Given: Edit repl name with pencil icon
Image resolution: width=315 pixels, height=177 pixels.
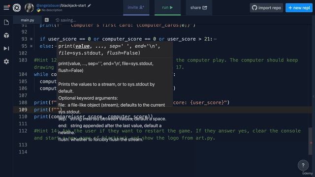Looking at the screenshot, I should 89,5.
